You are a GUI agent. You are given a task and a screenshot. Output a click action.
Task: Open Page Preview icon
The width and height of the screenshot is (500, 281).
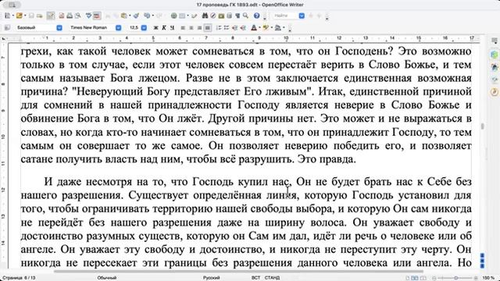click(x=78, y=16)
